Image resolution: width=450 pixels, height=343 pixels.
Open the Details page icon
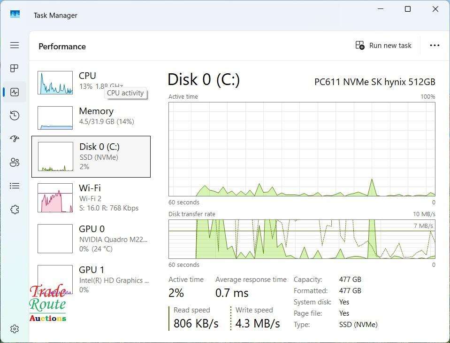click(15, 186)
